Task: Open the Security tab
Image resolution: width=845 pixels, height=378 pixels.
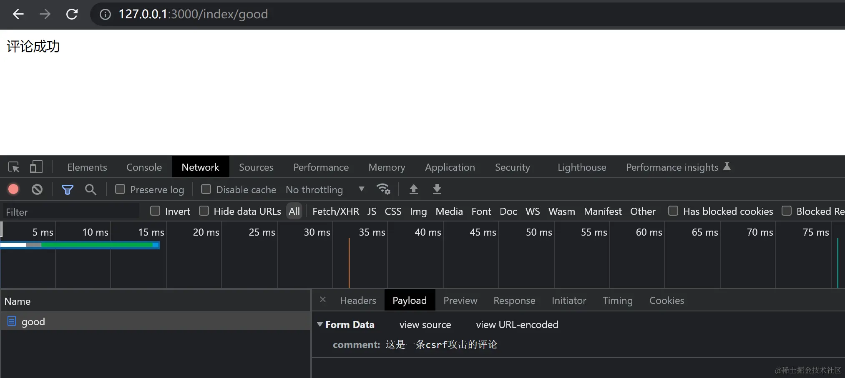Action: [x=513, y=167]
